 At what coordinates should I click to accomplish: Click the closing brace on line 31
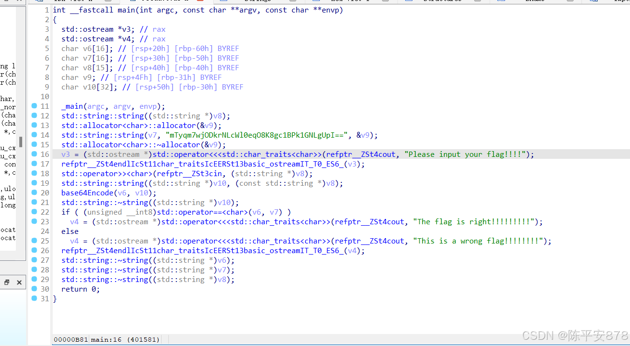pyautogui.click(x=55, y=298)
